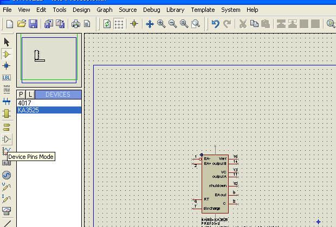Expand the Graph menu

click(x=105, y=10)
